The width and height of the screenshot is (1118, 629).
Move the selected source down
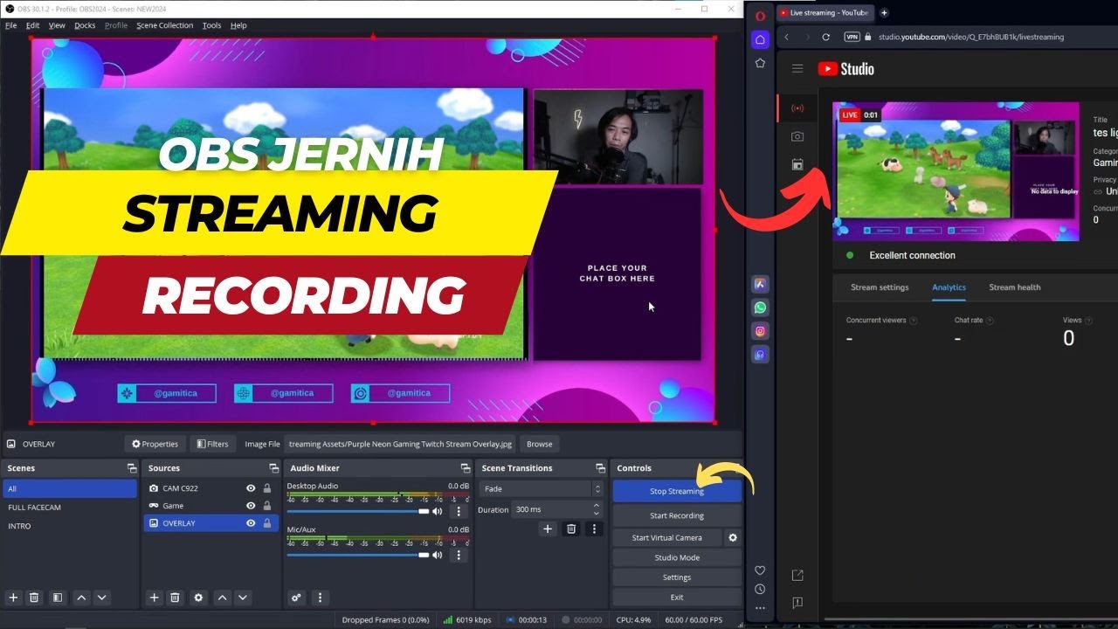[243, 598]
